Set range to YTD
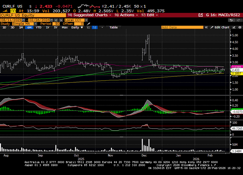Screen dimensions: 243x175 (x=38, y=27)
